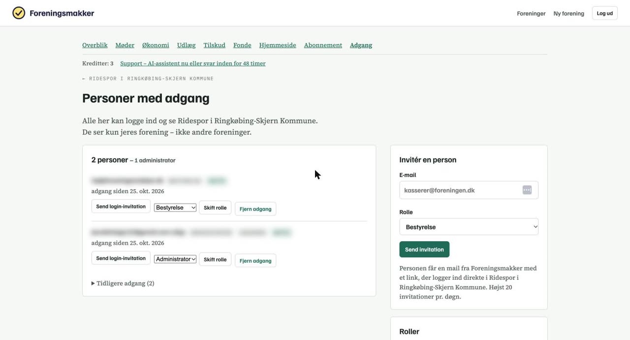Open the Udlæg tab
Viewport: 630px width, 340px height.
tap(187, 45)
